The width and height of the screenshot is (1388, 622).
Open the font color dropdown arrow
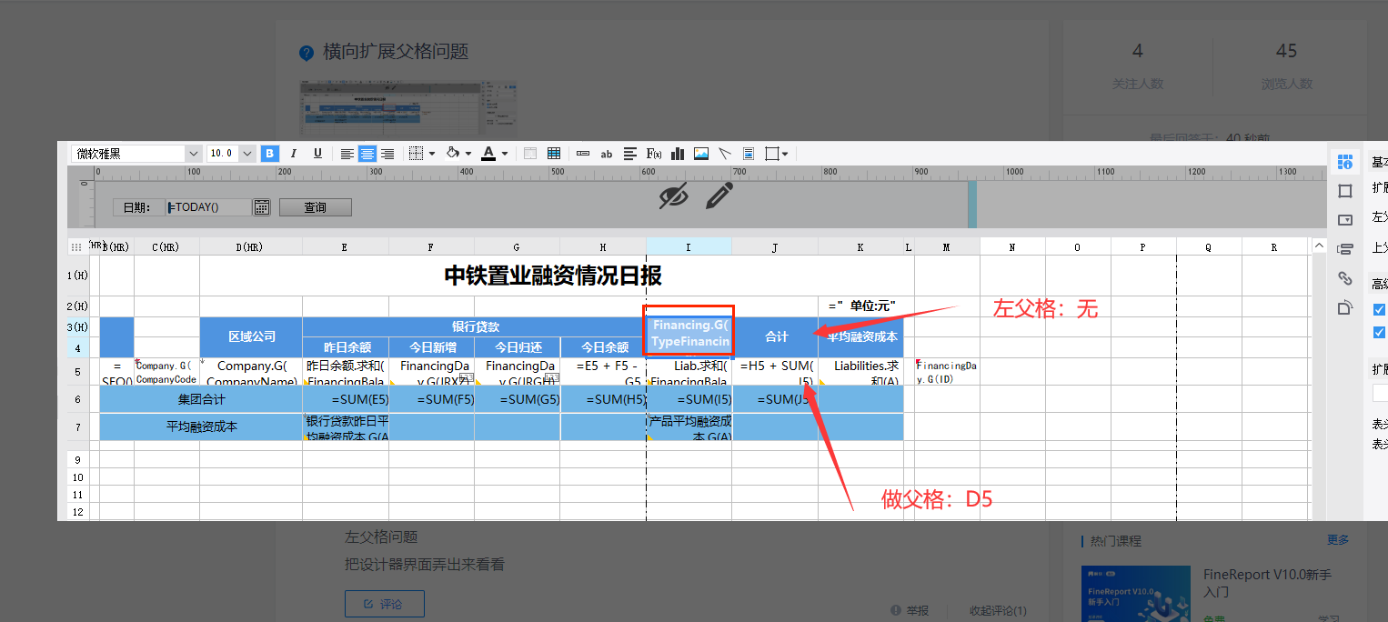[x=505, y=154]
